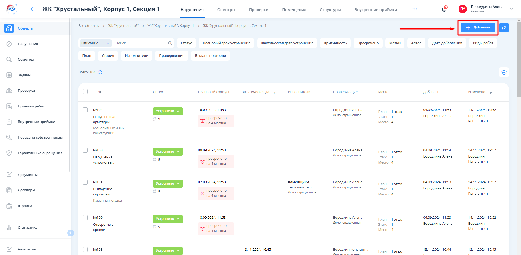The image size is (521, 255).
Task: Select checkbox for row №101
Action: pyautogui.click(x=85, y=182)
